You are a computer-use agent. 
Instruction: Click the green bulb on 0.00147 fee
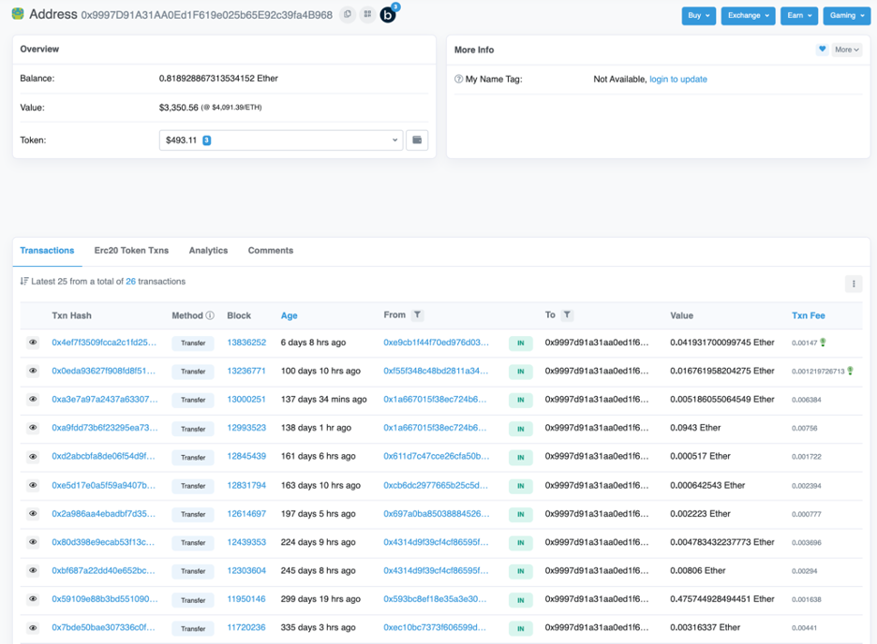823,343
